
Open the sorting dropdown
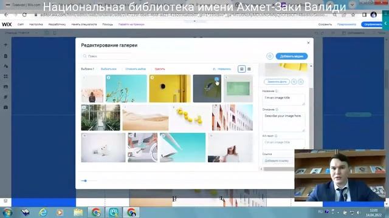[x=222, y=69]
